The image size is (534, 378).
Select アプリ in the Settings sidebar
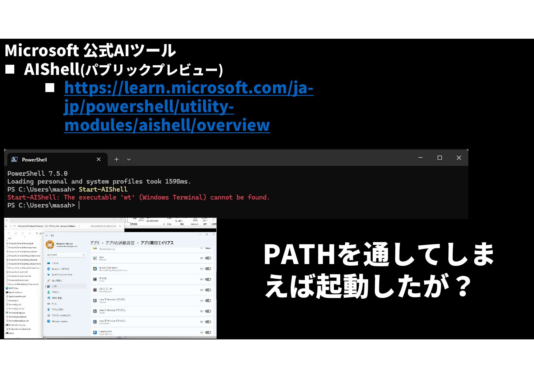point(66,286)
